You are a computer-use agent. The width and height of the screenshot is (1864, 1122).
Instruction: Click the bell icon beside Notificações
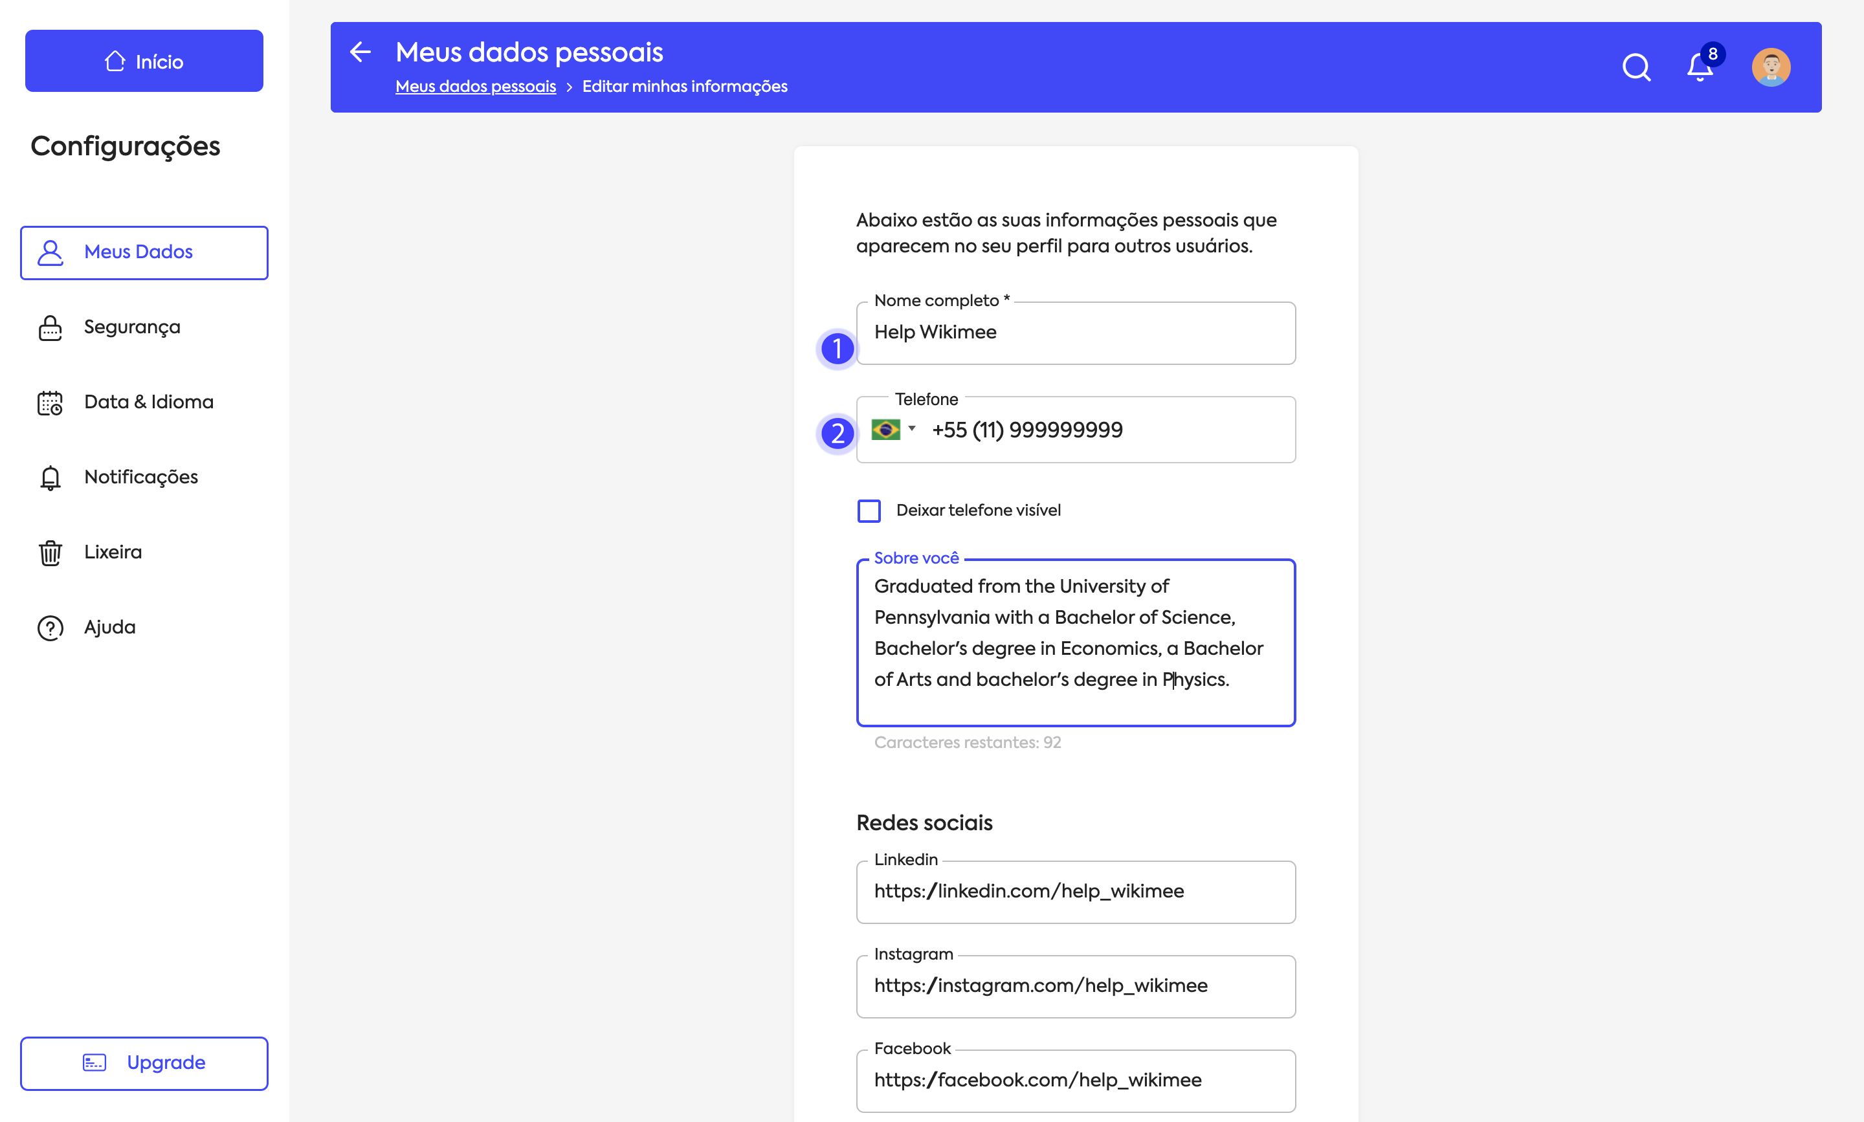50,478
